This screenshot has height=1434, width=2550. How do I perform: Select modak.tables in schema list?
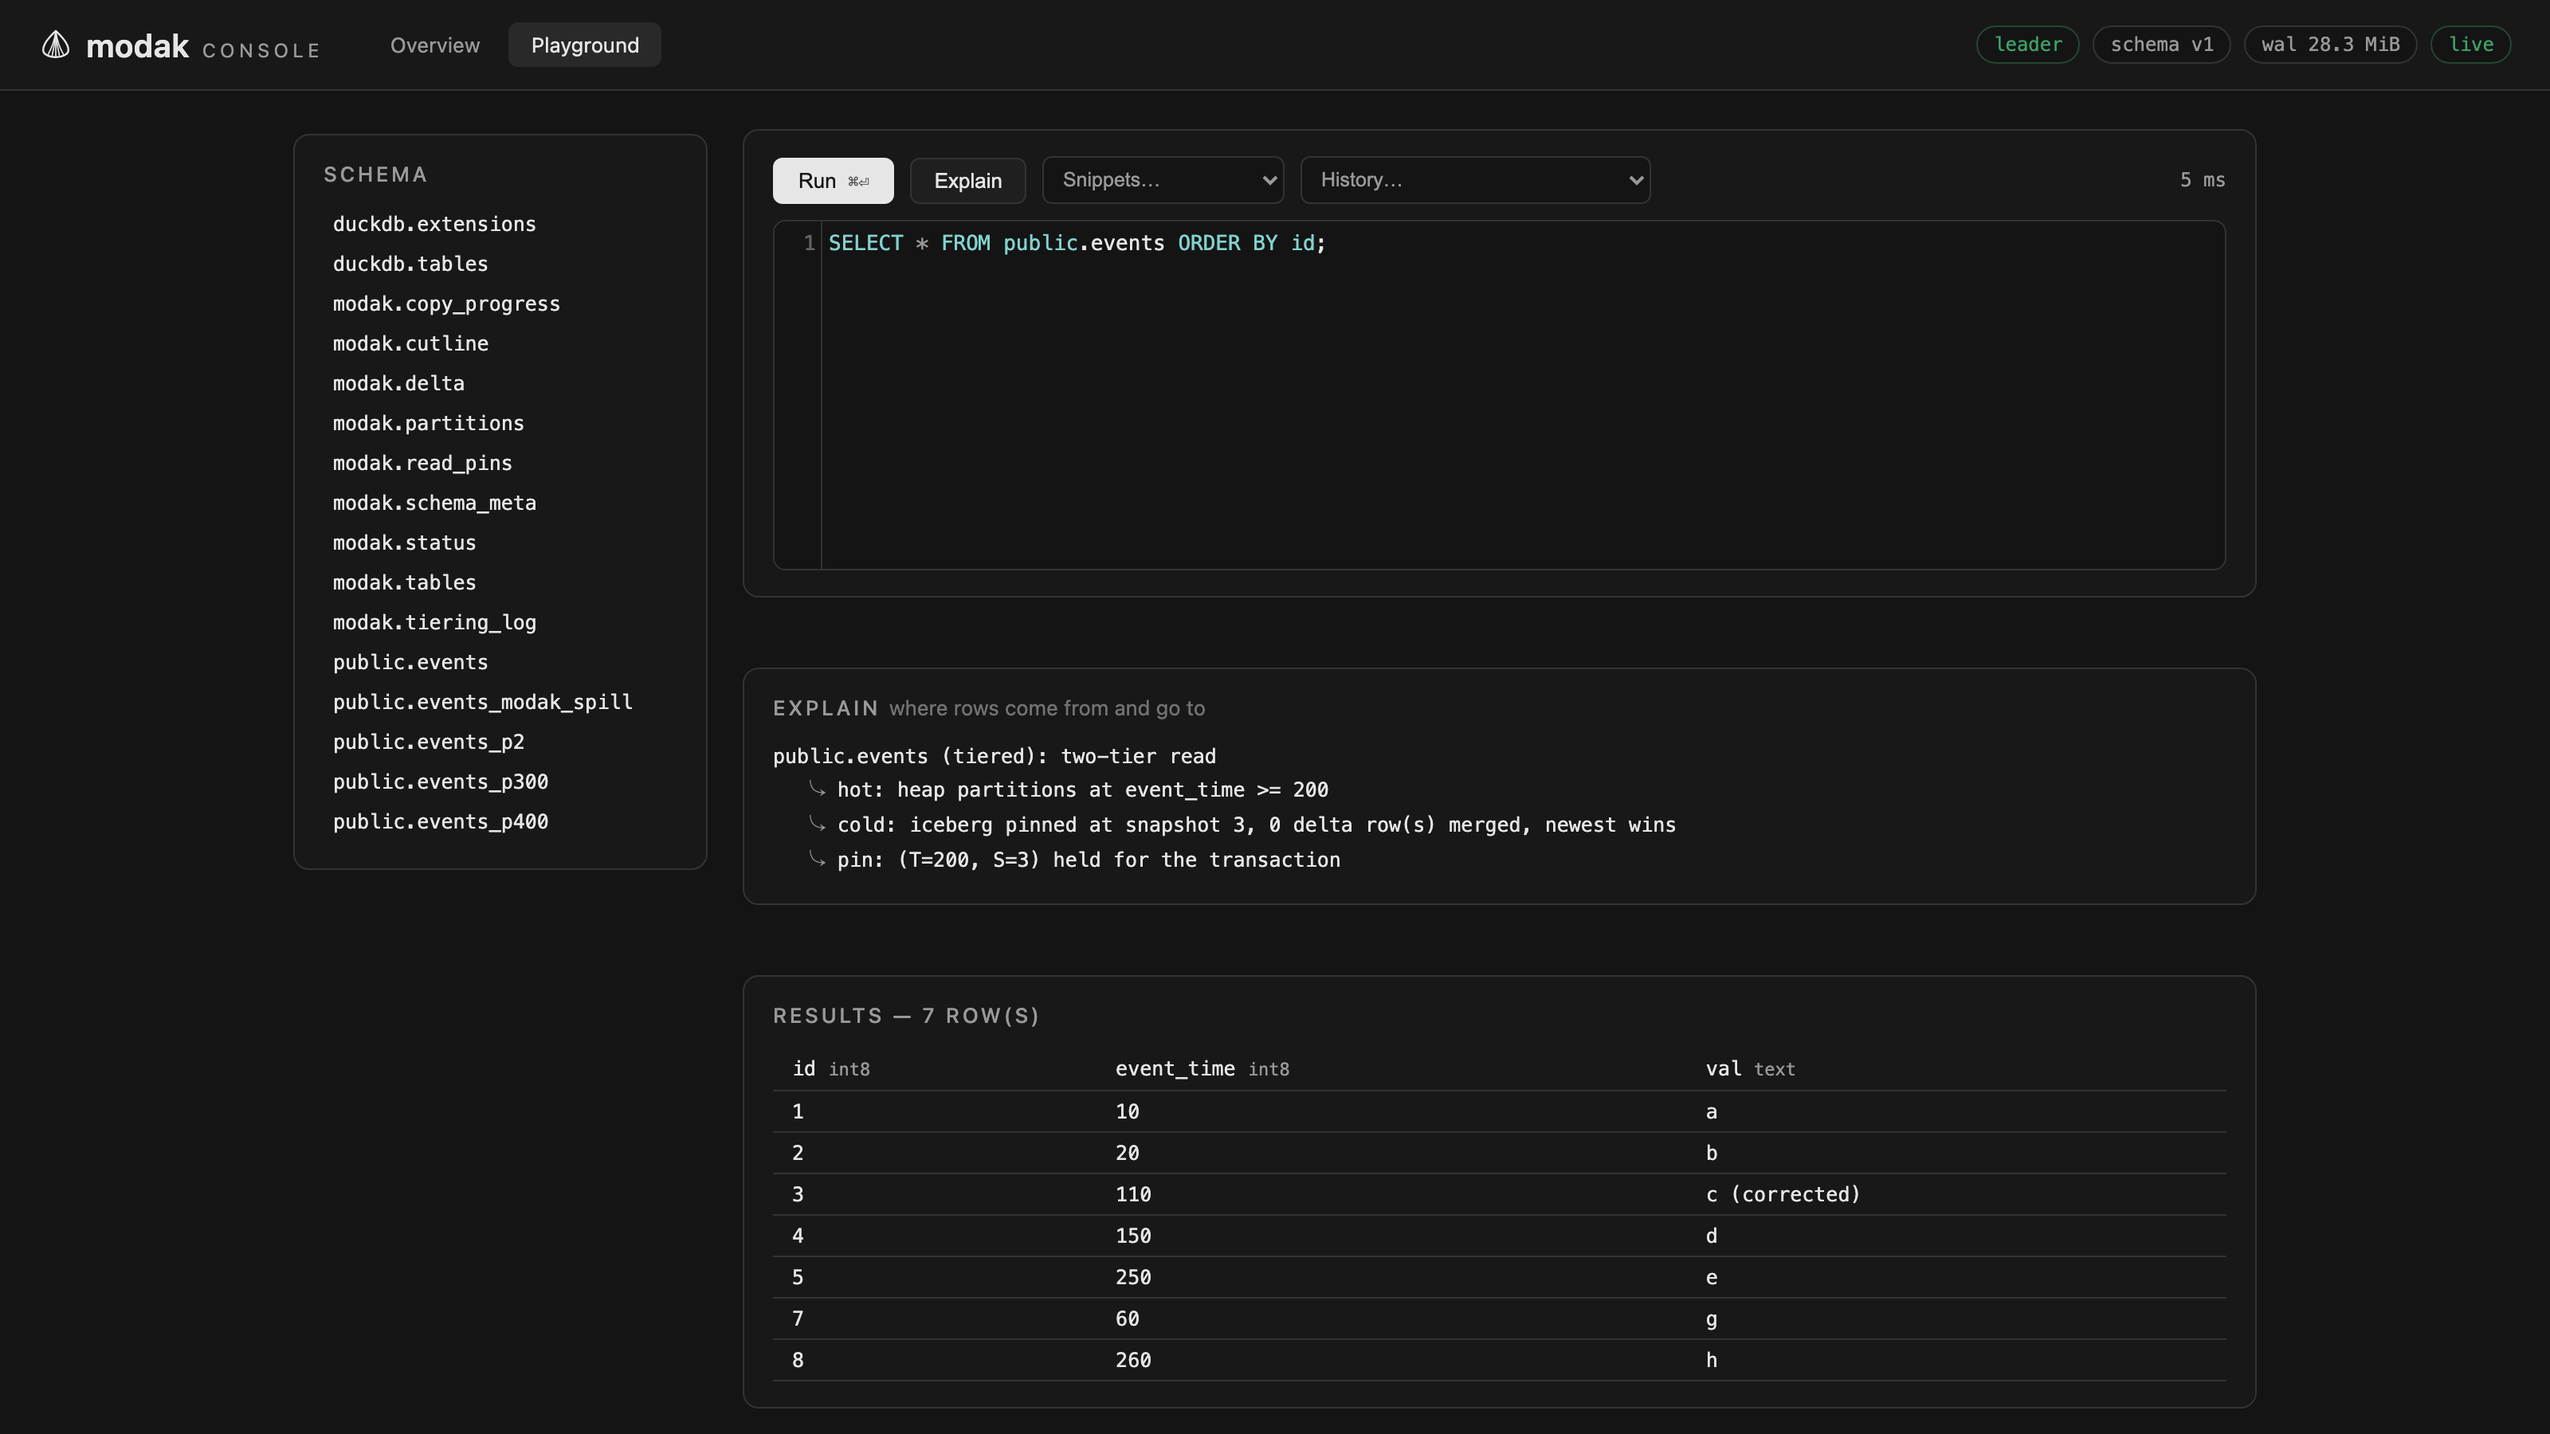pos(404,583)
